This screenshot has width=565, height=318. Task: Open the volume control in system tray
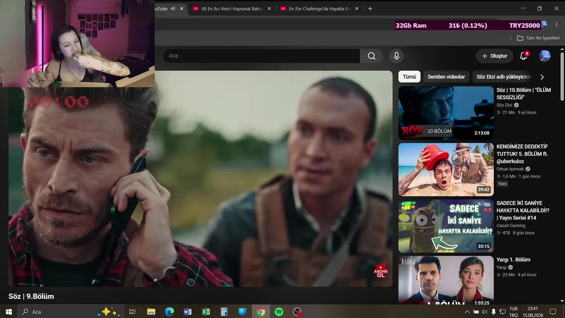pyautogui.click(x=485, y=312)
